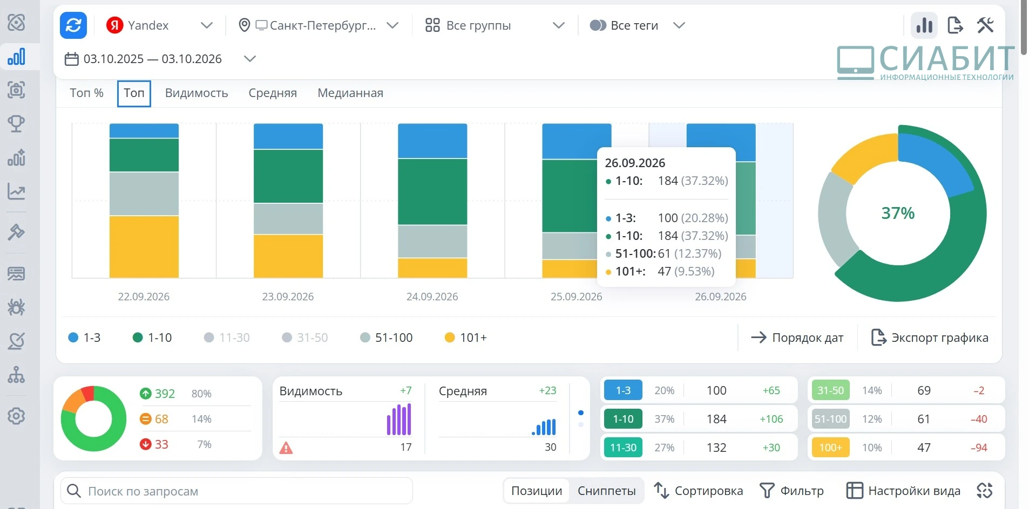This screenshot has width=1029, height=509.
Task: Switch to the Средняя chart tab
Action: (x=273, y=93)
